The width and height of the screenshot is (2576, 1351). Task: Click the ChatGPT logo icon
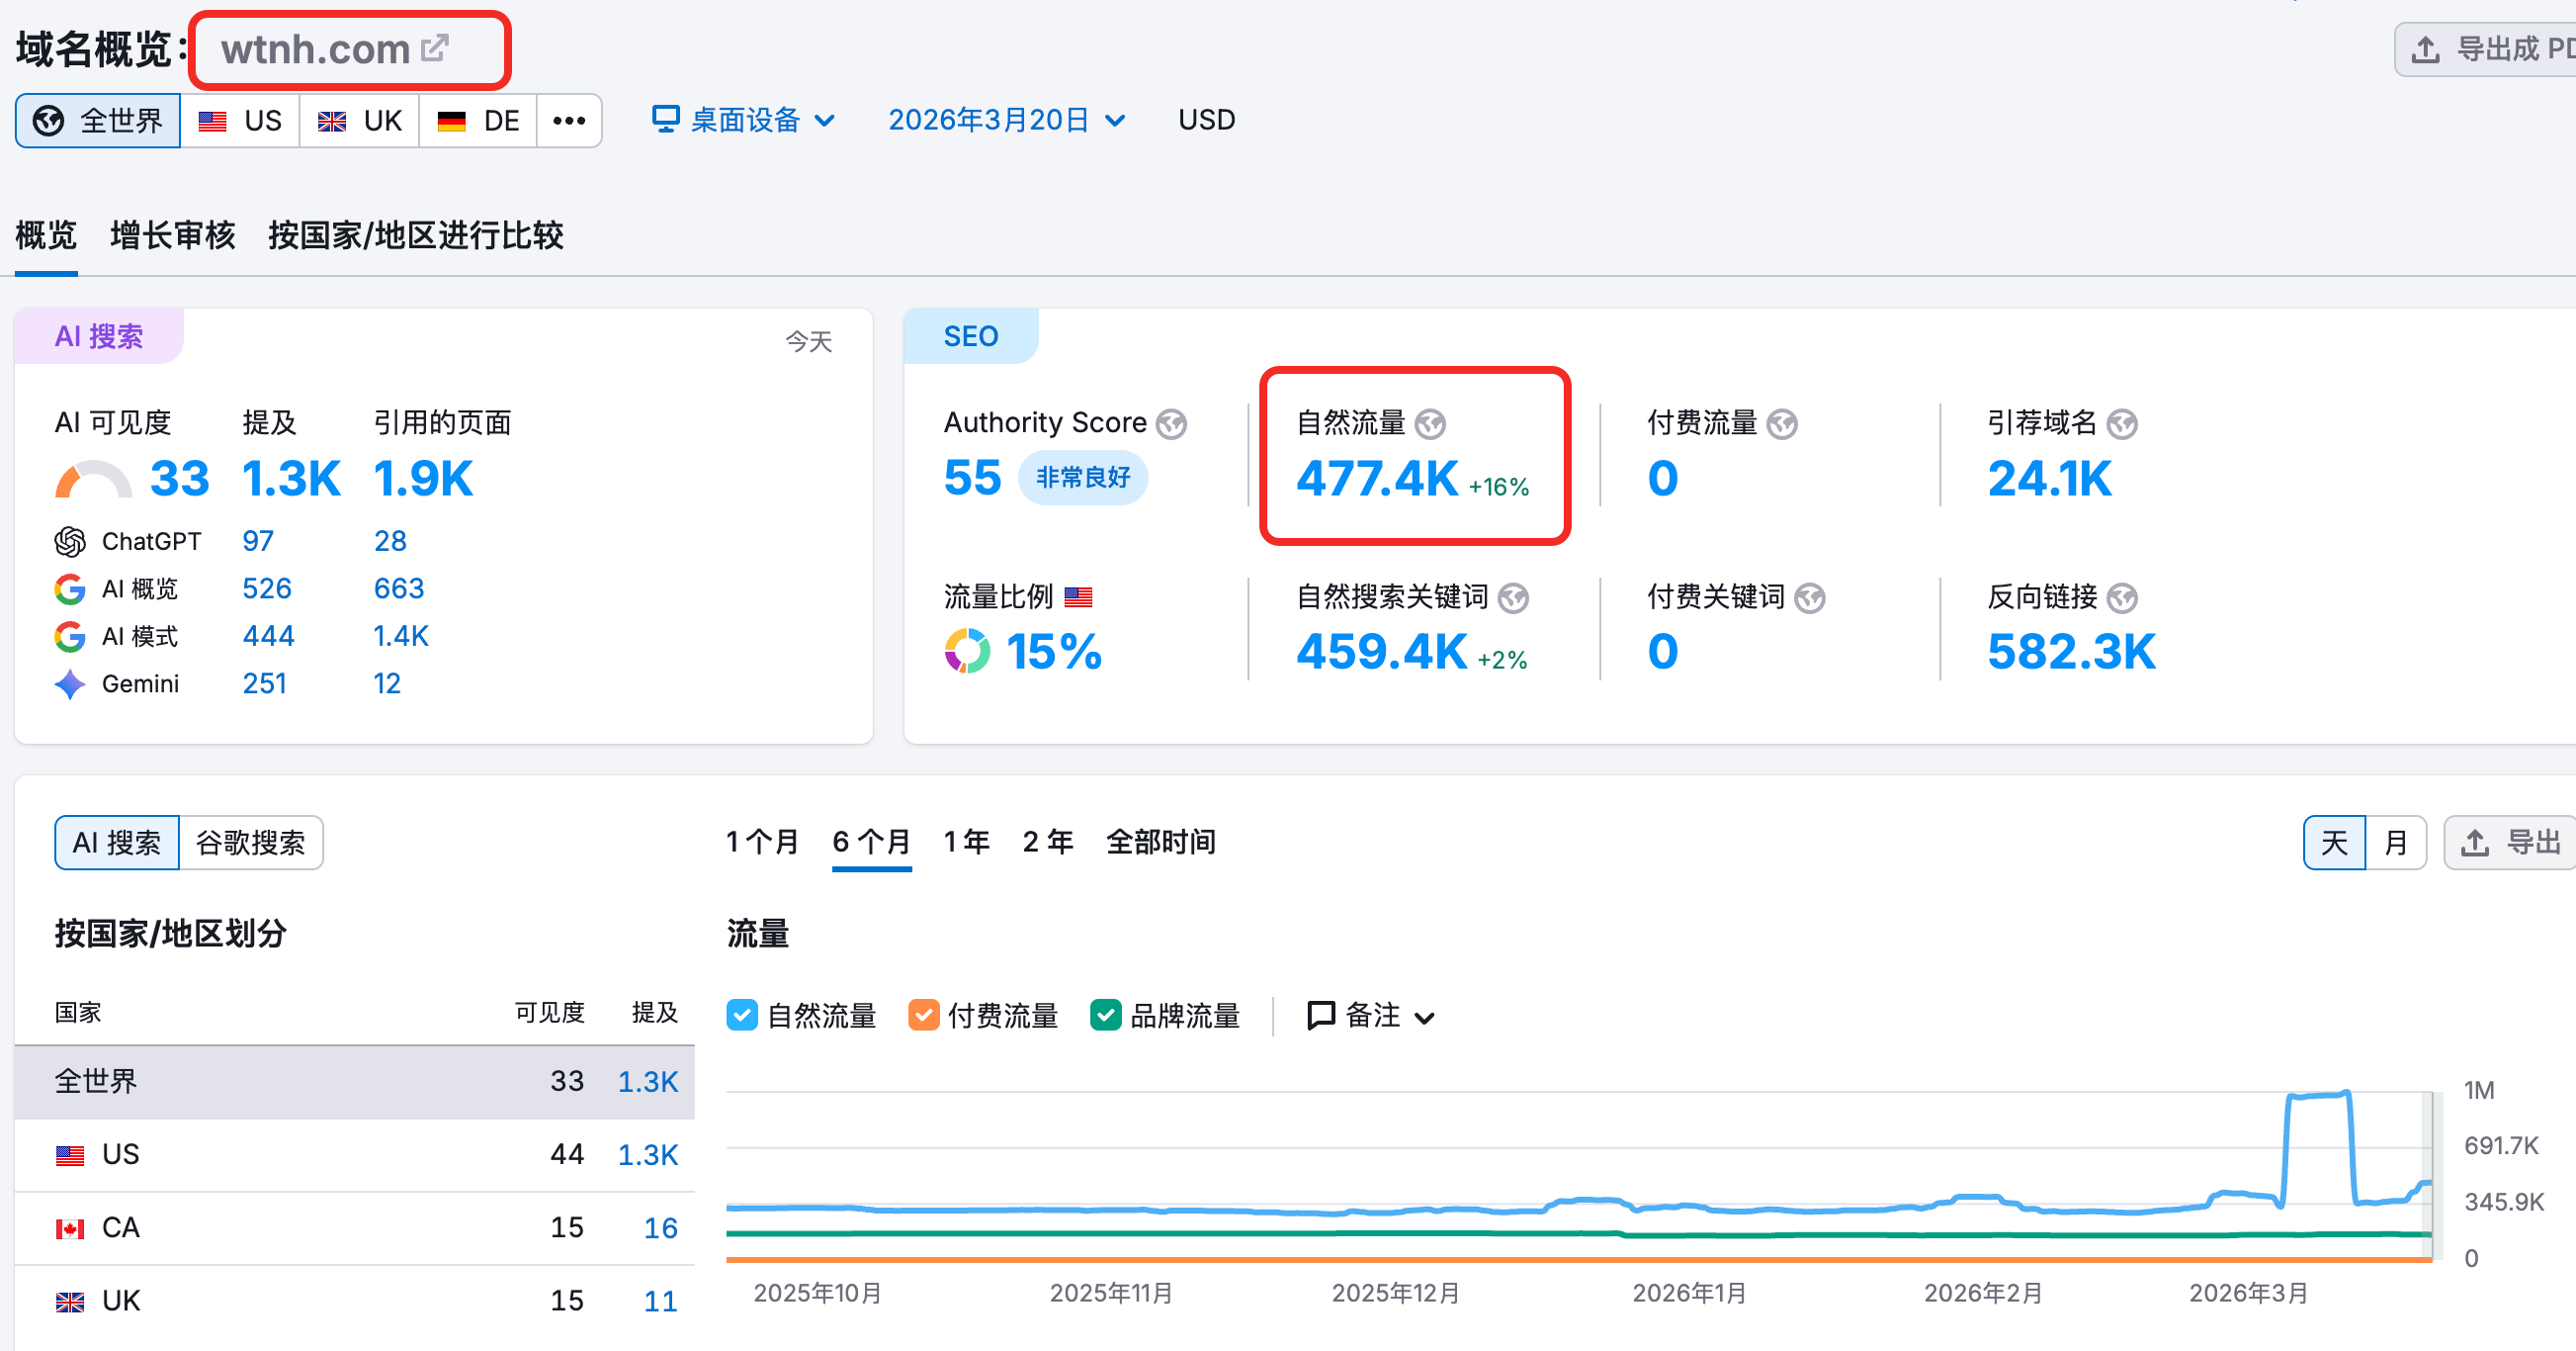point(70,541)
